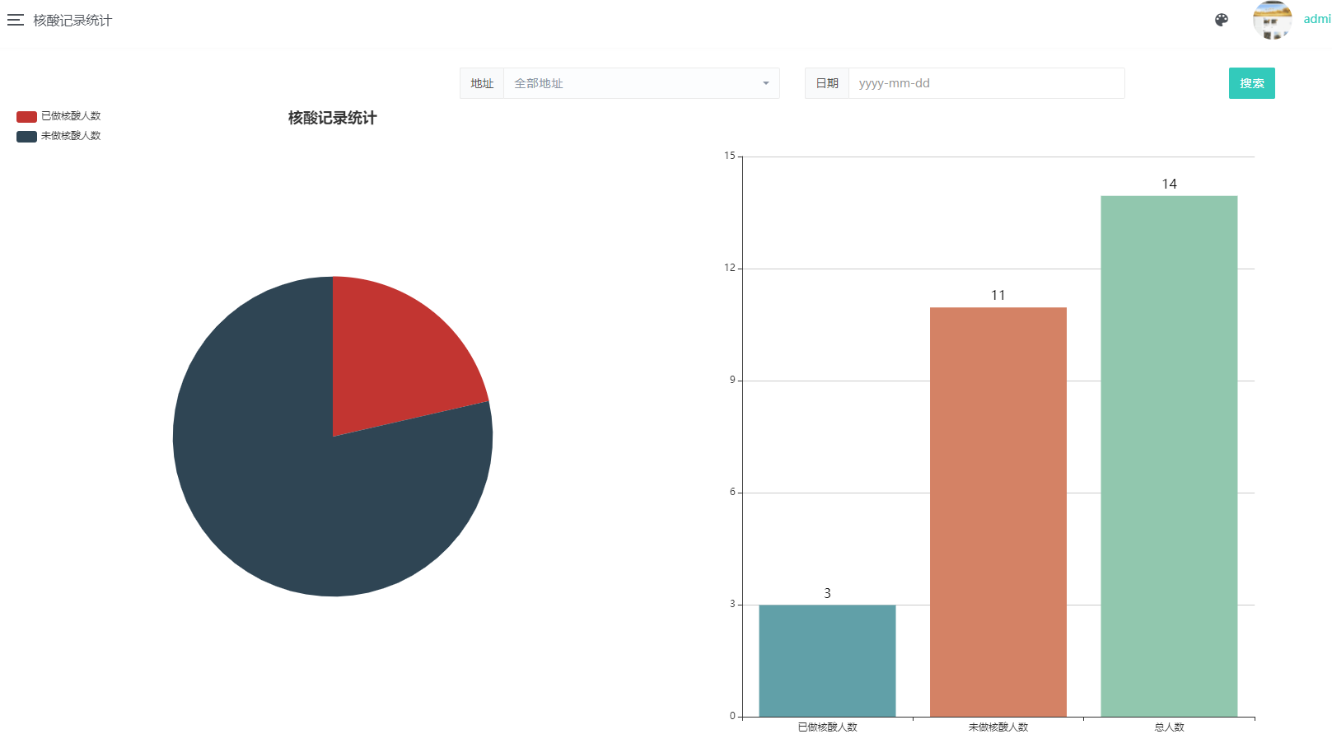Toggle 已做核酸人数 legend item
The height and width of the screenshot is (748, 1332).
click(71, 116)
